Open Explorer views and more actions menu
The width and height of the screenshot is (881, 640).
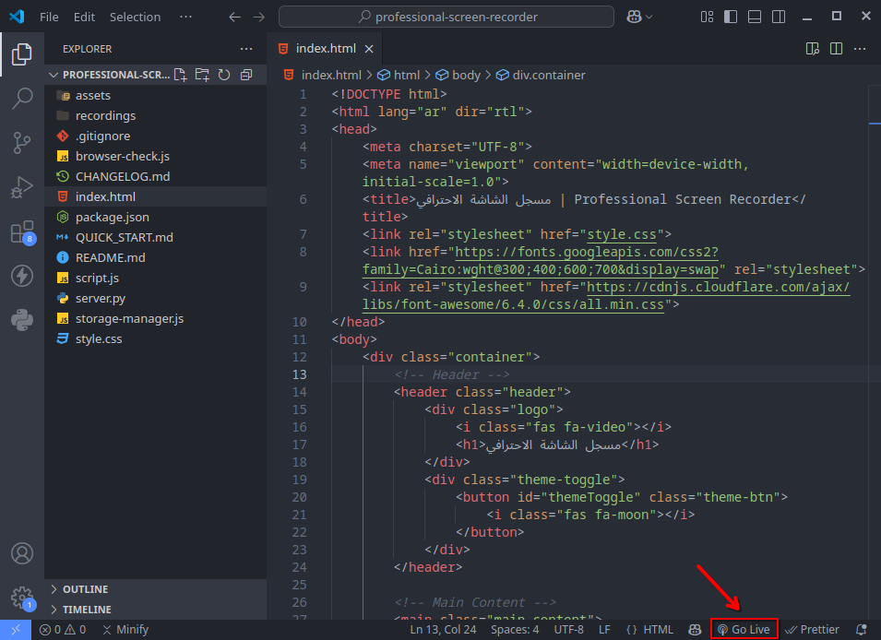click(246, 49)
